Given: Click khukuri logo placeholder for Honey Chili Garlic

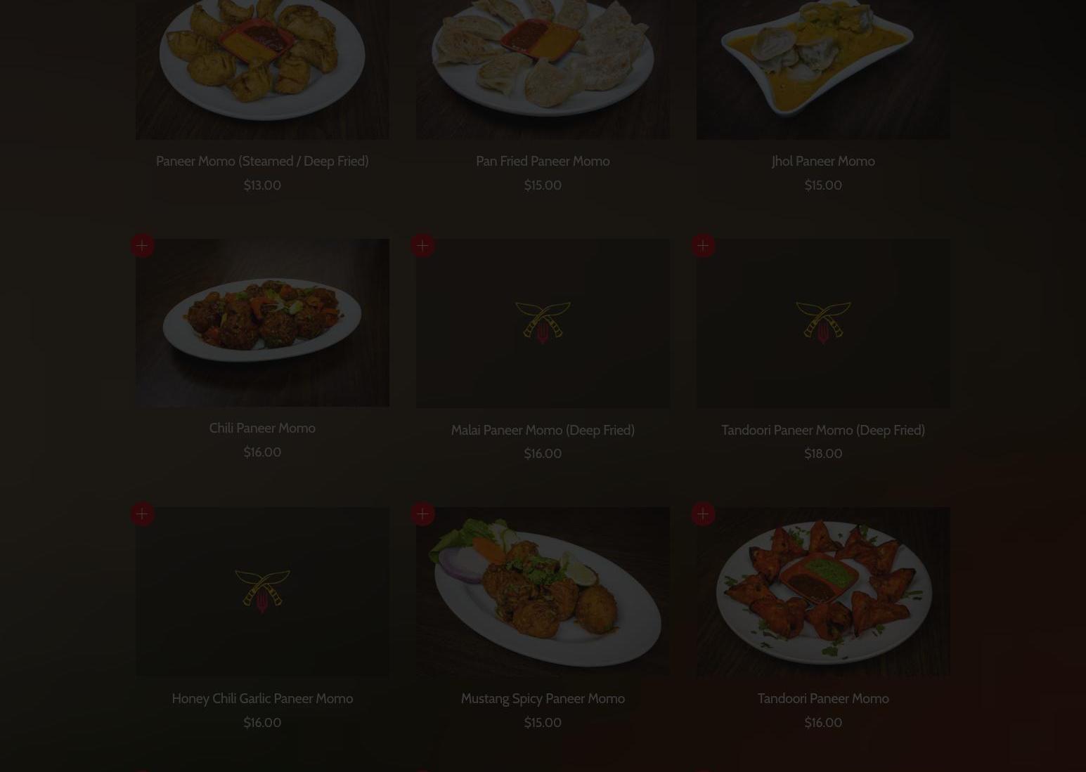Looking at the screenshot, I should 262,591.
